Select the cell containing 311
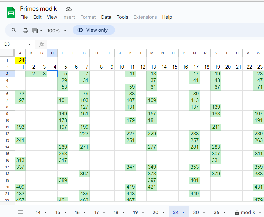 click(258, 154)
